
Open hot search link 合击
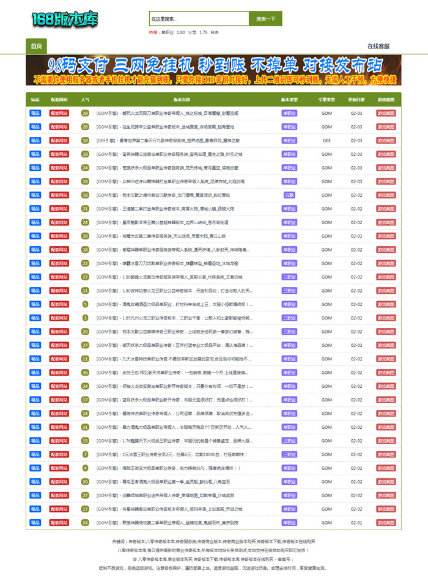(215, 32)
